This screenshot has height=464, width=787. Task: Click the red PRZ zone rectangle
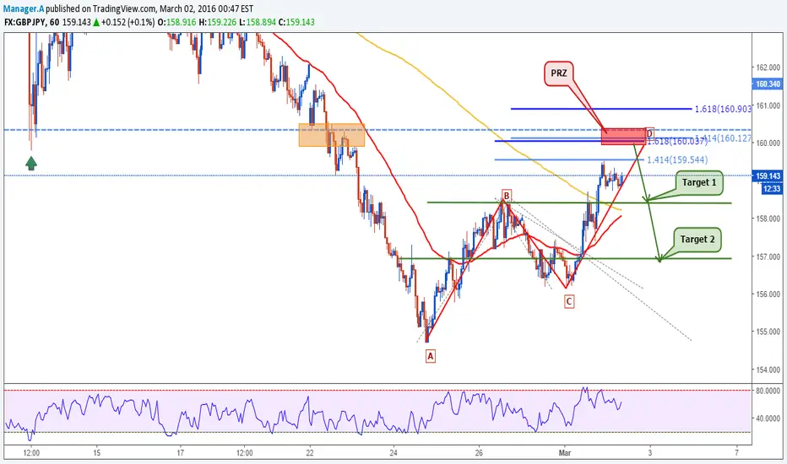pos(623,136)
